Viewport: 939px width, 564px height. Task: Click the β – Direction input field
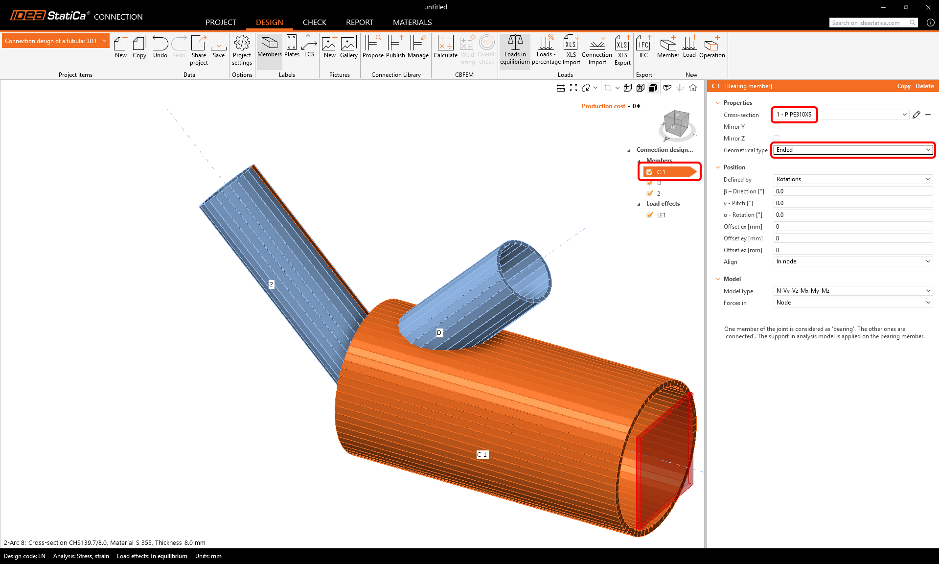[x=852, y=191]
